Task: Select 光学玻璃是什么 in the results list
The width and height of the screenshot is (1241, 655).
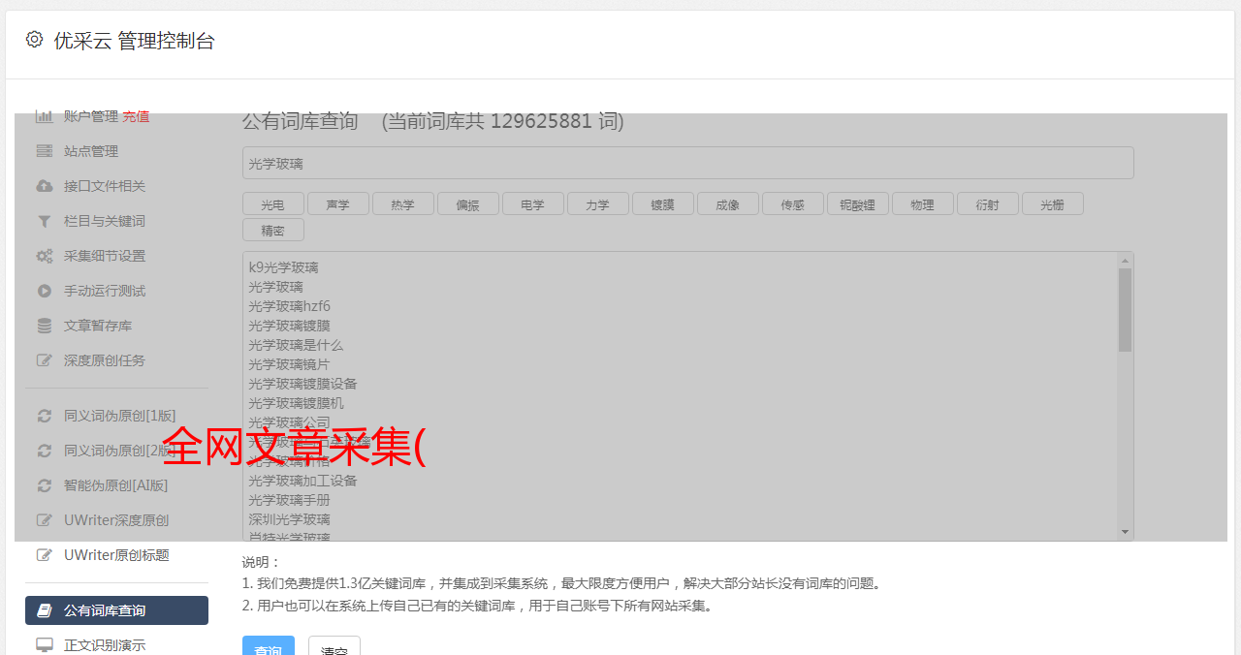Action: click(296, 345)
